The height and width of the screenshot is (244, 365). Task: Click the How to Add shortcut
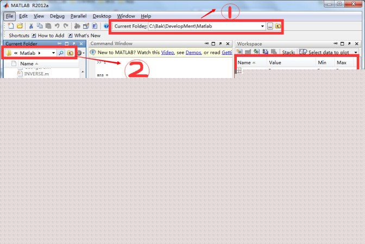[48, 36]
